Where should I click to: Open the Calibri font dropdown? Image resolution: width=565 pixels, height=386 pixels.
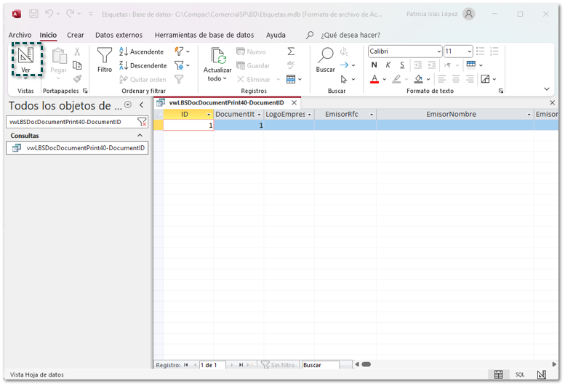click(x=438, y=52)
